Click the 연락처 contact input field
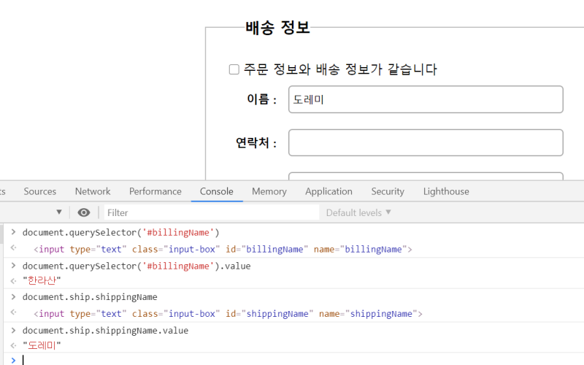 426,142
